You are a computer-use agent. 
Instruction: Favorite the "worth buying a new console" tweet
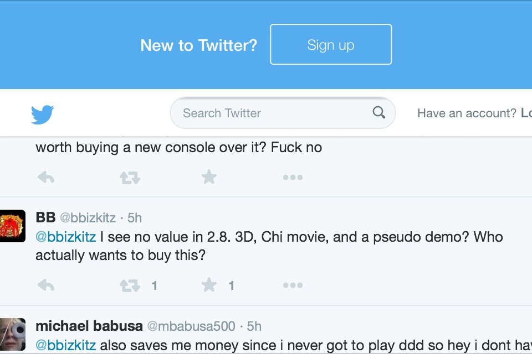tap(209, 178)
